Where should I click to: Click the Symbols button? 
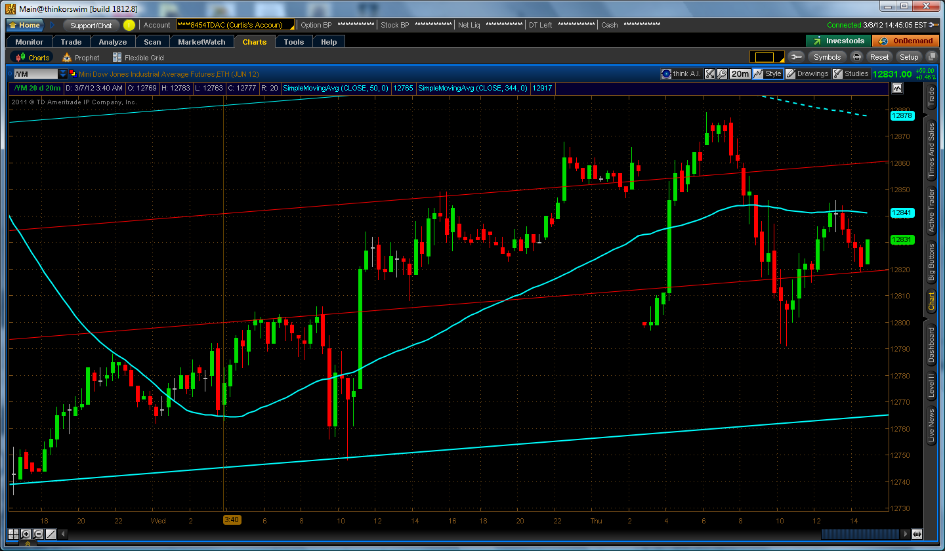tap(827, 57)
